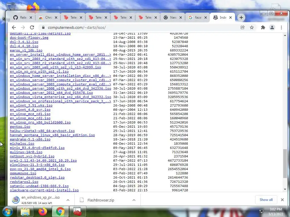This screenshot has height=217, width=290.
Task: Download gentoo.iso
Action: (20, 127)
